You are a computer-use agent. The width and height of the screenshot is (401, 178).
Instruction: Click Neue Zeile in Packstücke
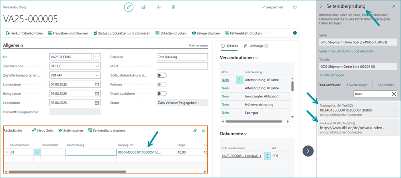(43, 131)
